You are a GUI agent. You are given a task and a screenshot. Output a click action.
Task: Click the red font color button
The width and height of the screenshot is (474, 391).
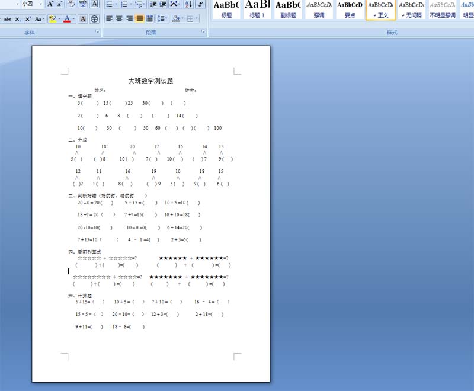pyautogui.click(x=67, y=19)
